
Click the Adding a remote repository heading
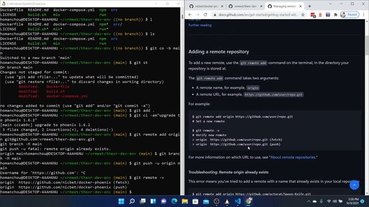point(219,52)
